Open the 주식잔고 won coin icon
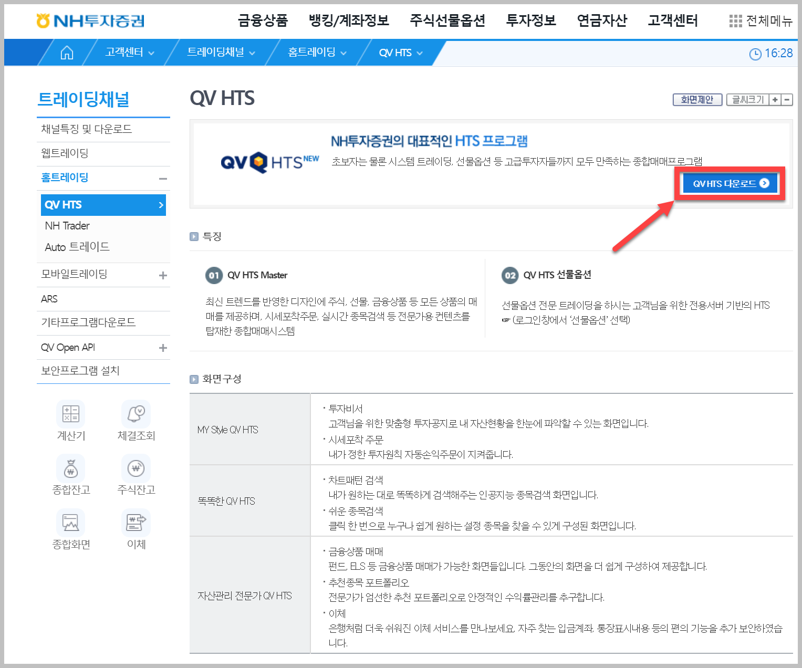This screenshot has width=802, height=668. (136, 468)
